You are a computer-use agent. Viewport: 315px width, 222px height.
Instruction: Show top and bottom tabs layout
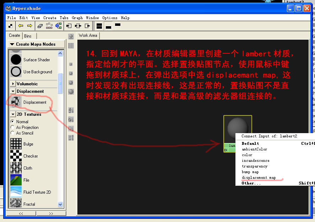[x=99, y=26]
